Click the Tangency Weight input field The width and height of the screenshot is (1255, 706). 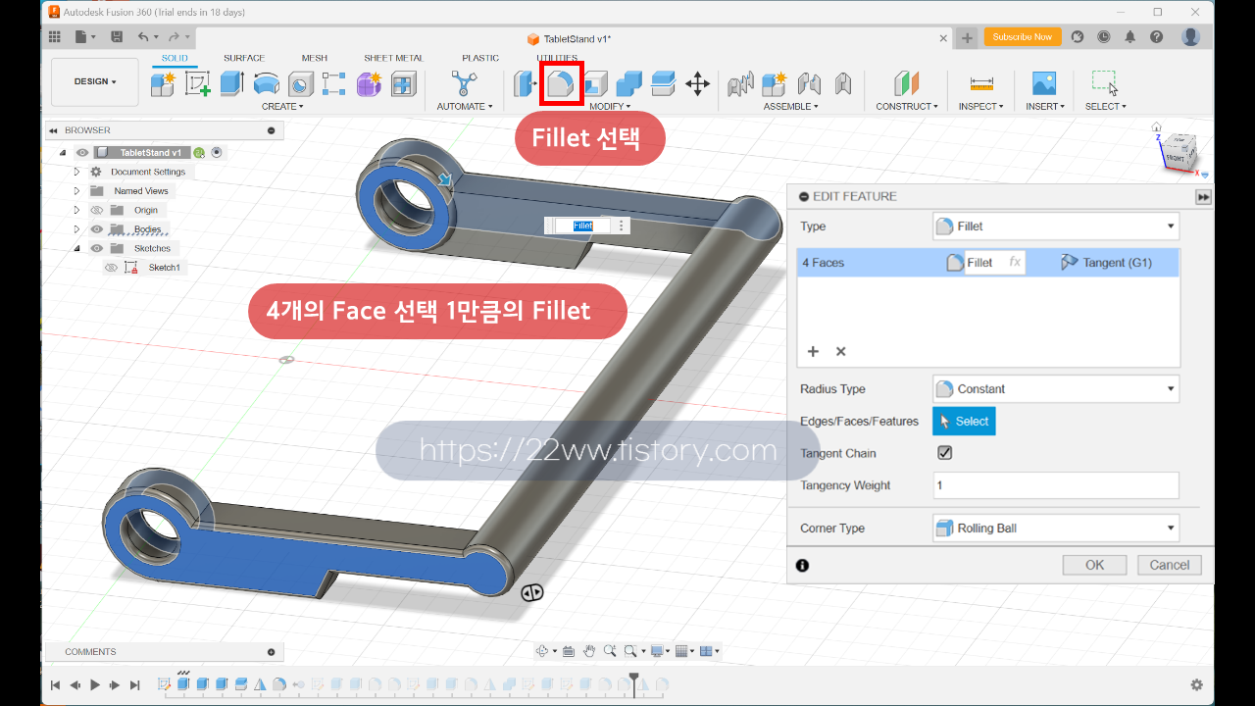[x=1056, y=485]
